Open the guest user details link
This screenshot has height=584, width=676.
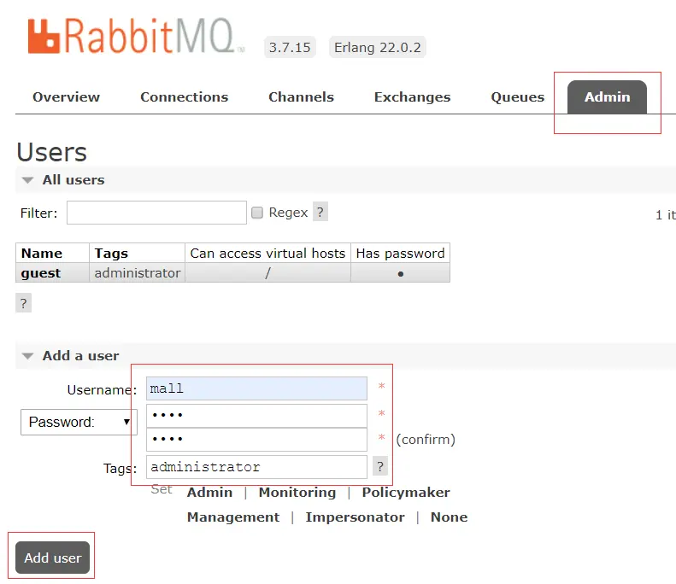(x=41, y=273)
